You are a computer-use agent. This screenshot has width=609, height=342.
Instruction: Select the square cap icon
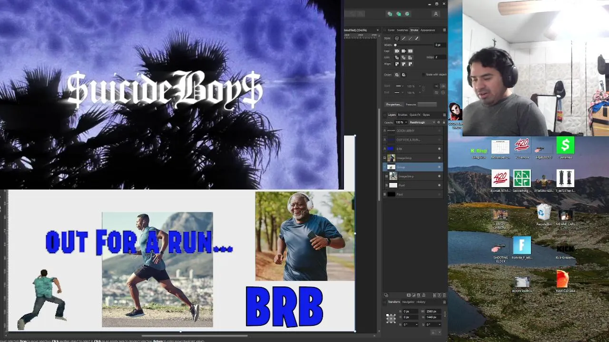pyautogui.click(x=410, y=51)
